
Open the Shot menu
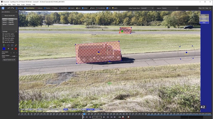pos(18,4)
